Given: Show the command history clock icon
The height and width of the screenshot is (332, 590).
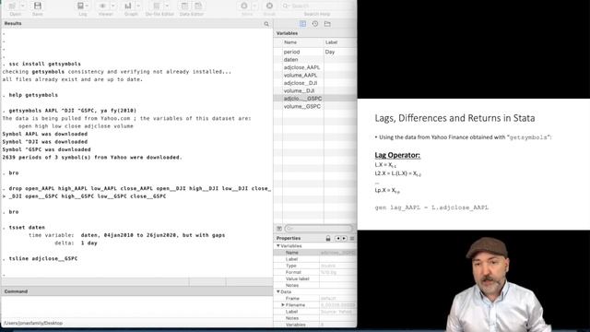Looking at the screenshot, I should tap(315, 24).
